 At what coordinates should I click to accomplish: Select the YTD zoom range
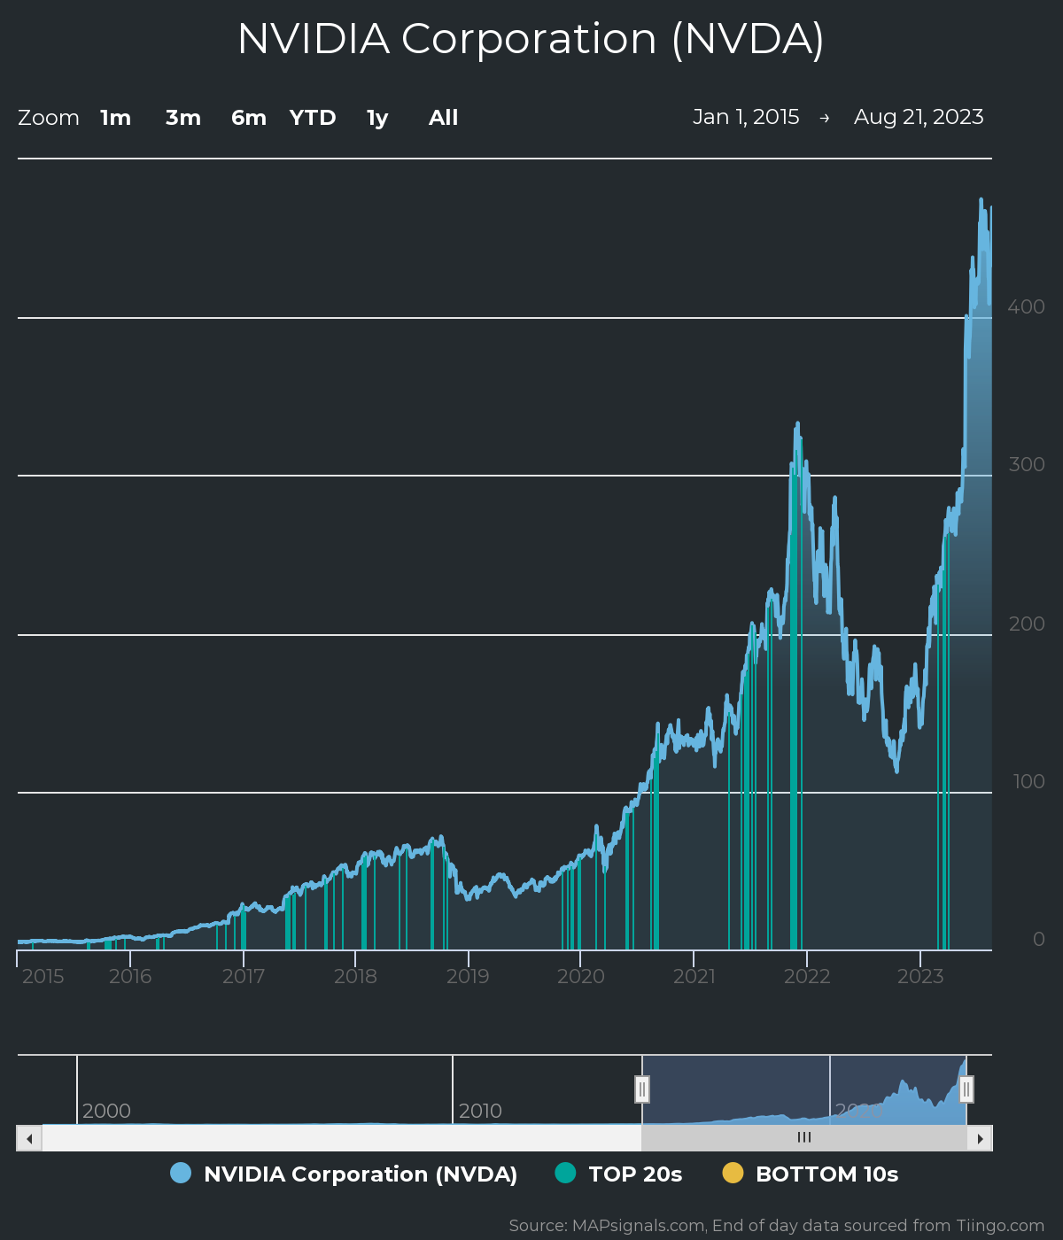tap(313, 118)
